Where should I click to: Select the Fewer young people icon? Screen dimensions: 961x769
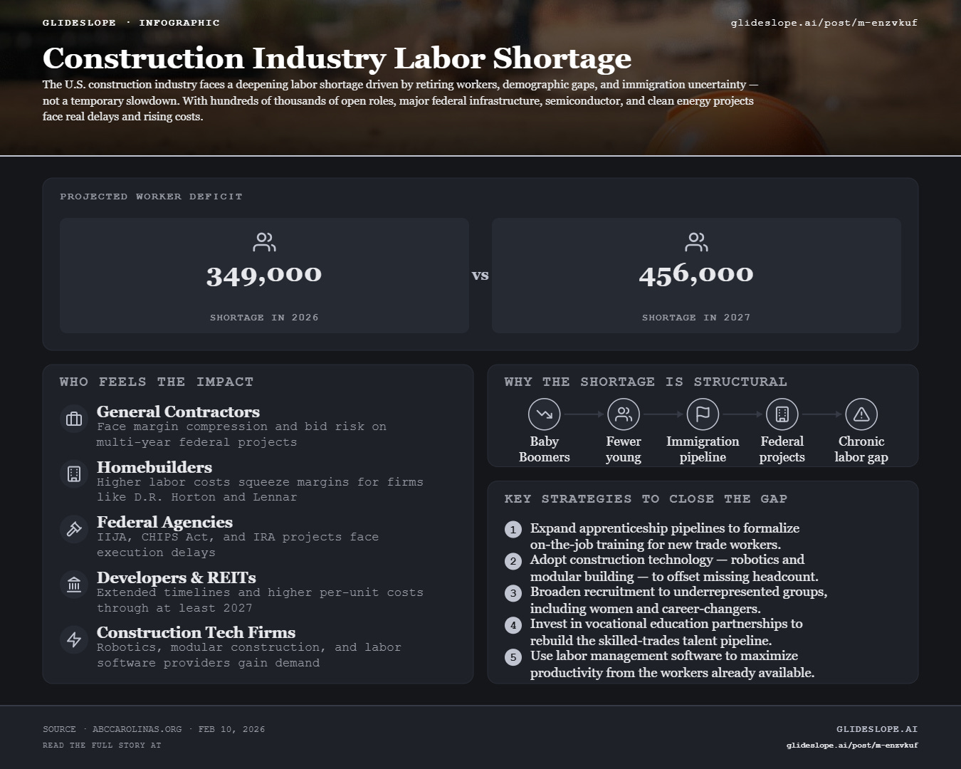point(624,414)
